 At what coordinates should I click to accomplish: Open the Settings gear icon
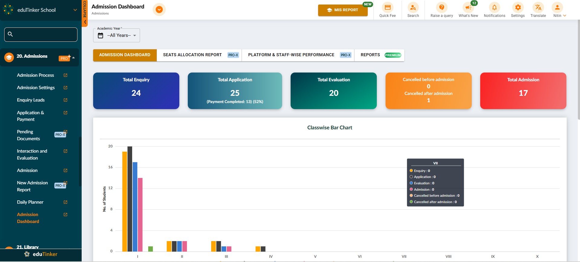(518, 8)
